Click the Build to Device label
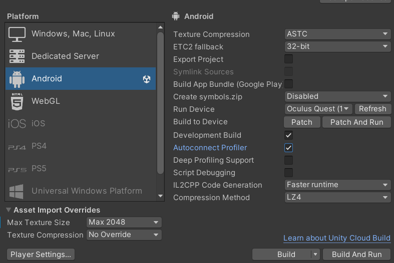This screenshot has height=263, width=394. coord(201,122)
